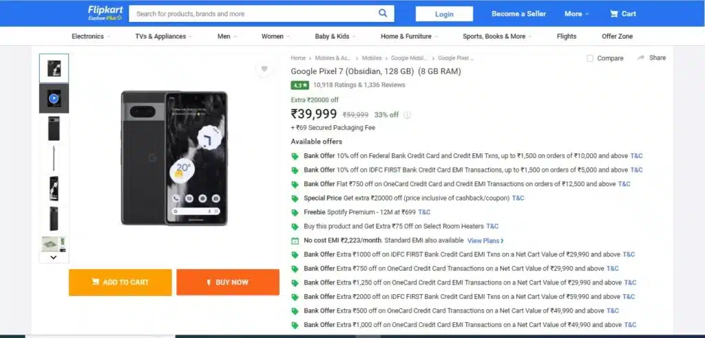
Task: Open View Plans link for EMI
Action: (x=485, y=240)
